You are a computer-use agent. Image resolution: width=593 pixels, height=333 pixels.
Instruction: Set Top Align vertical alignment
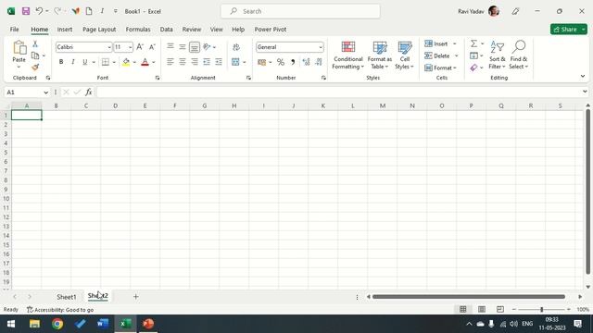click(x=170, y=46)
